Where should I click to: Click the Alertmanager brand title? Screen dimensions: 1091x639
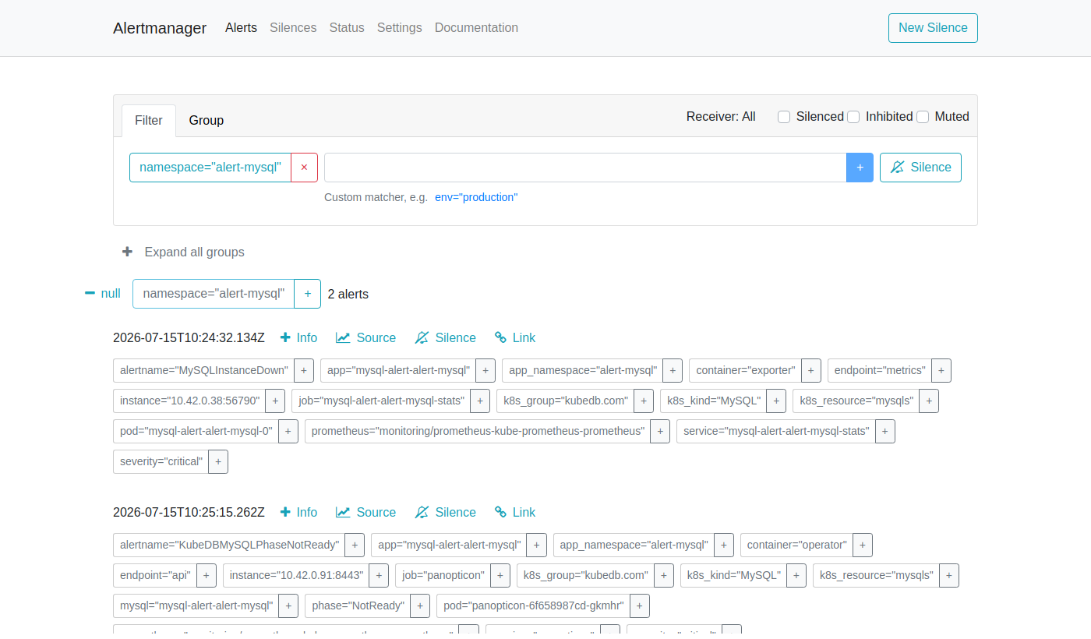click(160, 28)
